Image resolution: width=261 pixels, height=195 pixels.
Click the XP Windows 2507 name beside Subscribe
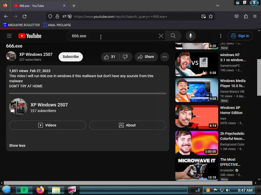36,54
